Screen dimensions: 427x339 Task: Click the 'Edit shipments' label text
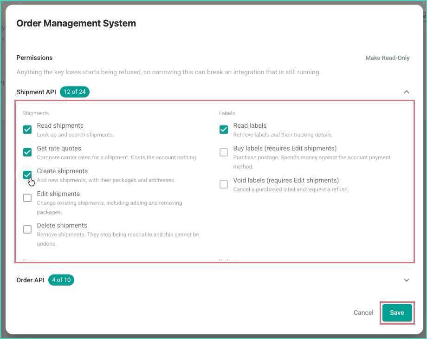[58, 194]
